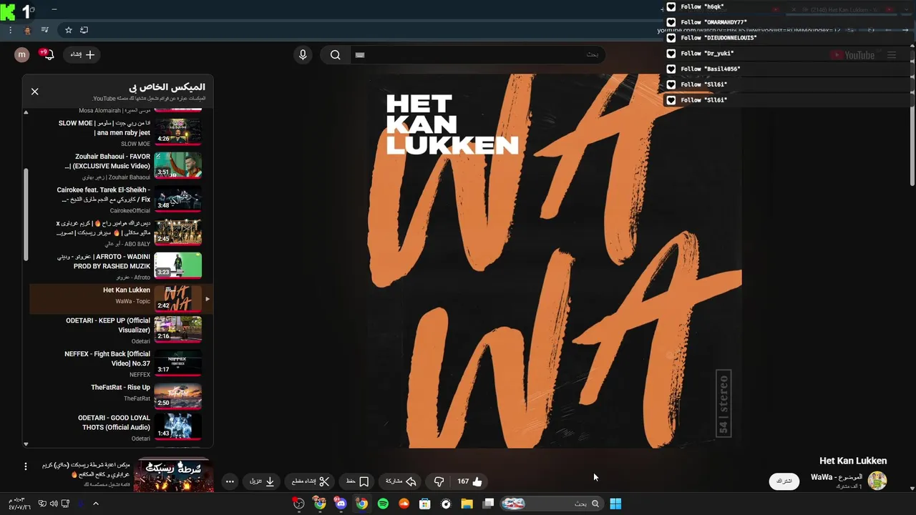Open SoundCloud orange icon in taskbar
The height and width of the screenshot is (515, 916).
(x=404, y=504)
